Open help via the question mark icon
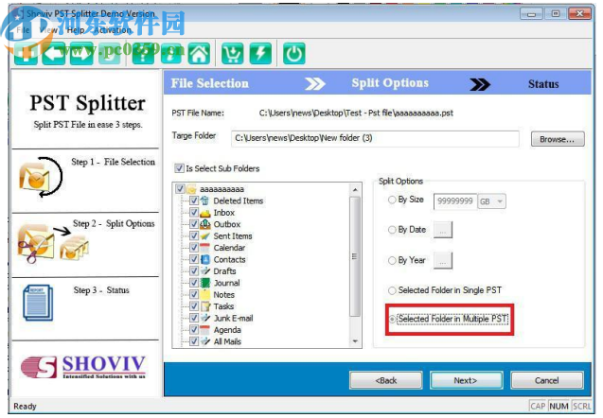 tap(143, 53)
